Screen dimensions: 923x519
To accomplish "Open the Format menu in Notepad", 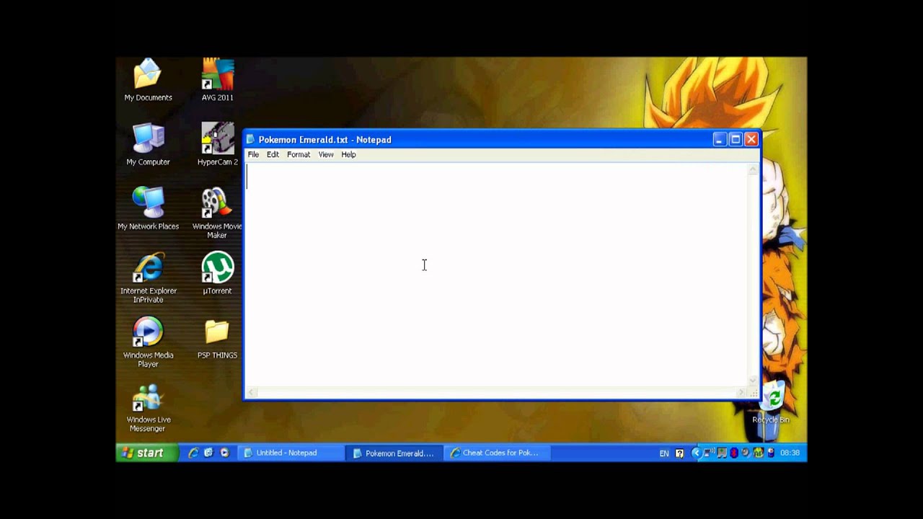I will click(x=299, y=154).
